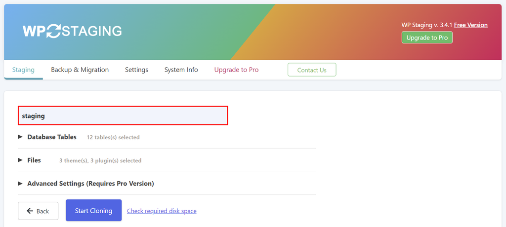Select the Upgrade to Pro tab

point(236,70)
